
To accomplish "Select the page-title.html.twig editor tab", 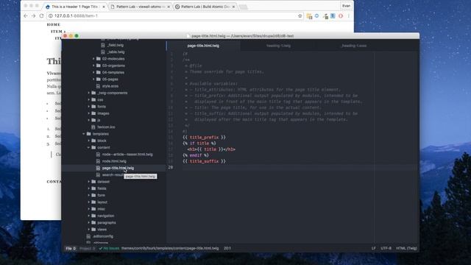I will pos(203,46).
